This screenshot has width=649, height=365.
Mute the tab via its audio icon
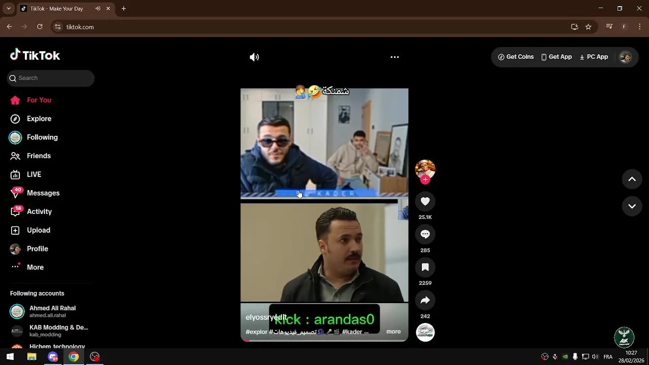98,9
